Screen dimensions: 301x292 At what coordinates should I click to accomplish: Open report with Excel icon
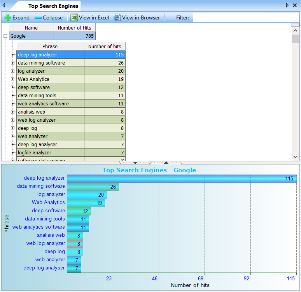[74, 17]
